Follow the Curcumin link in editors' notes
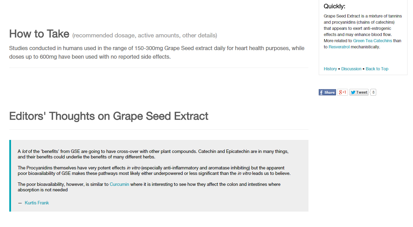 click(119, 184)
